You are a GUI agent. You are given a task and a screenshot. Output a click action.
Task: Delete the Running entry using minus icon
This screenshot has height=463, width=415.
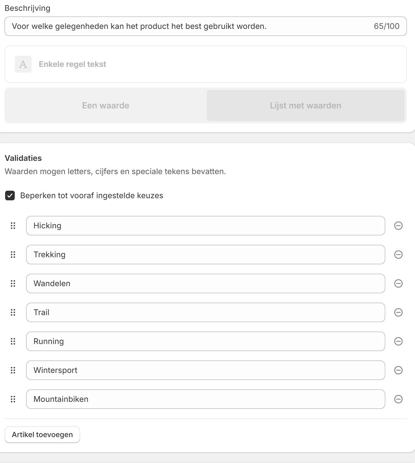tap(398, 341)
